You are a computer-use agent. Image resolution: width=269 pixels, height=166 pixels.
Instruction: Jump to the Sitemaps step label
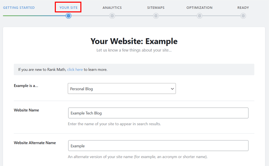click(156, 8)
